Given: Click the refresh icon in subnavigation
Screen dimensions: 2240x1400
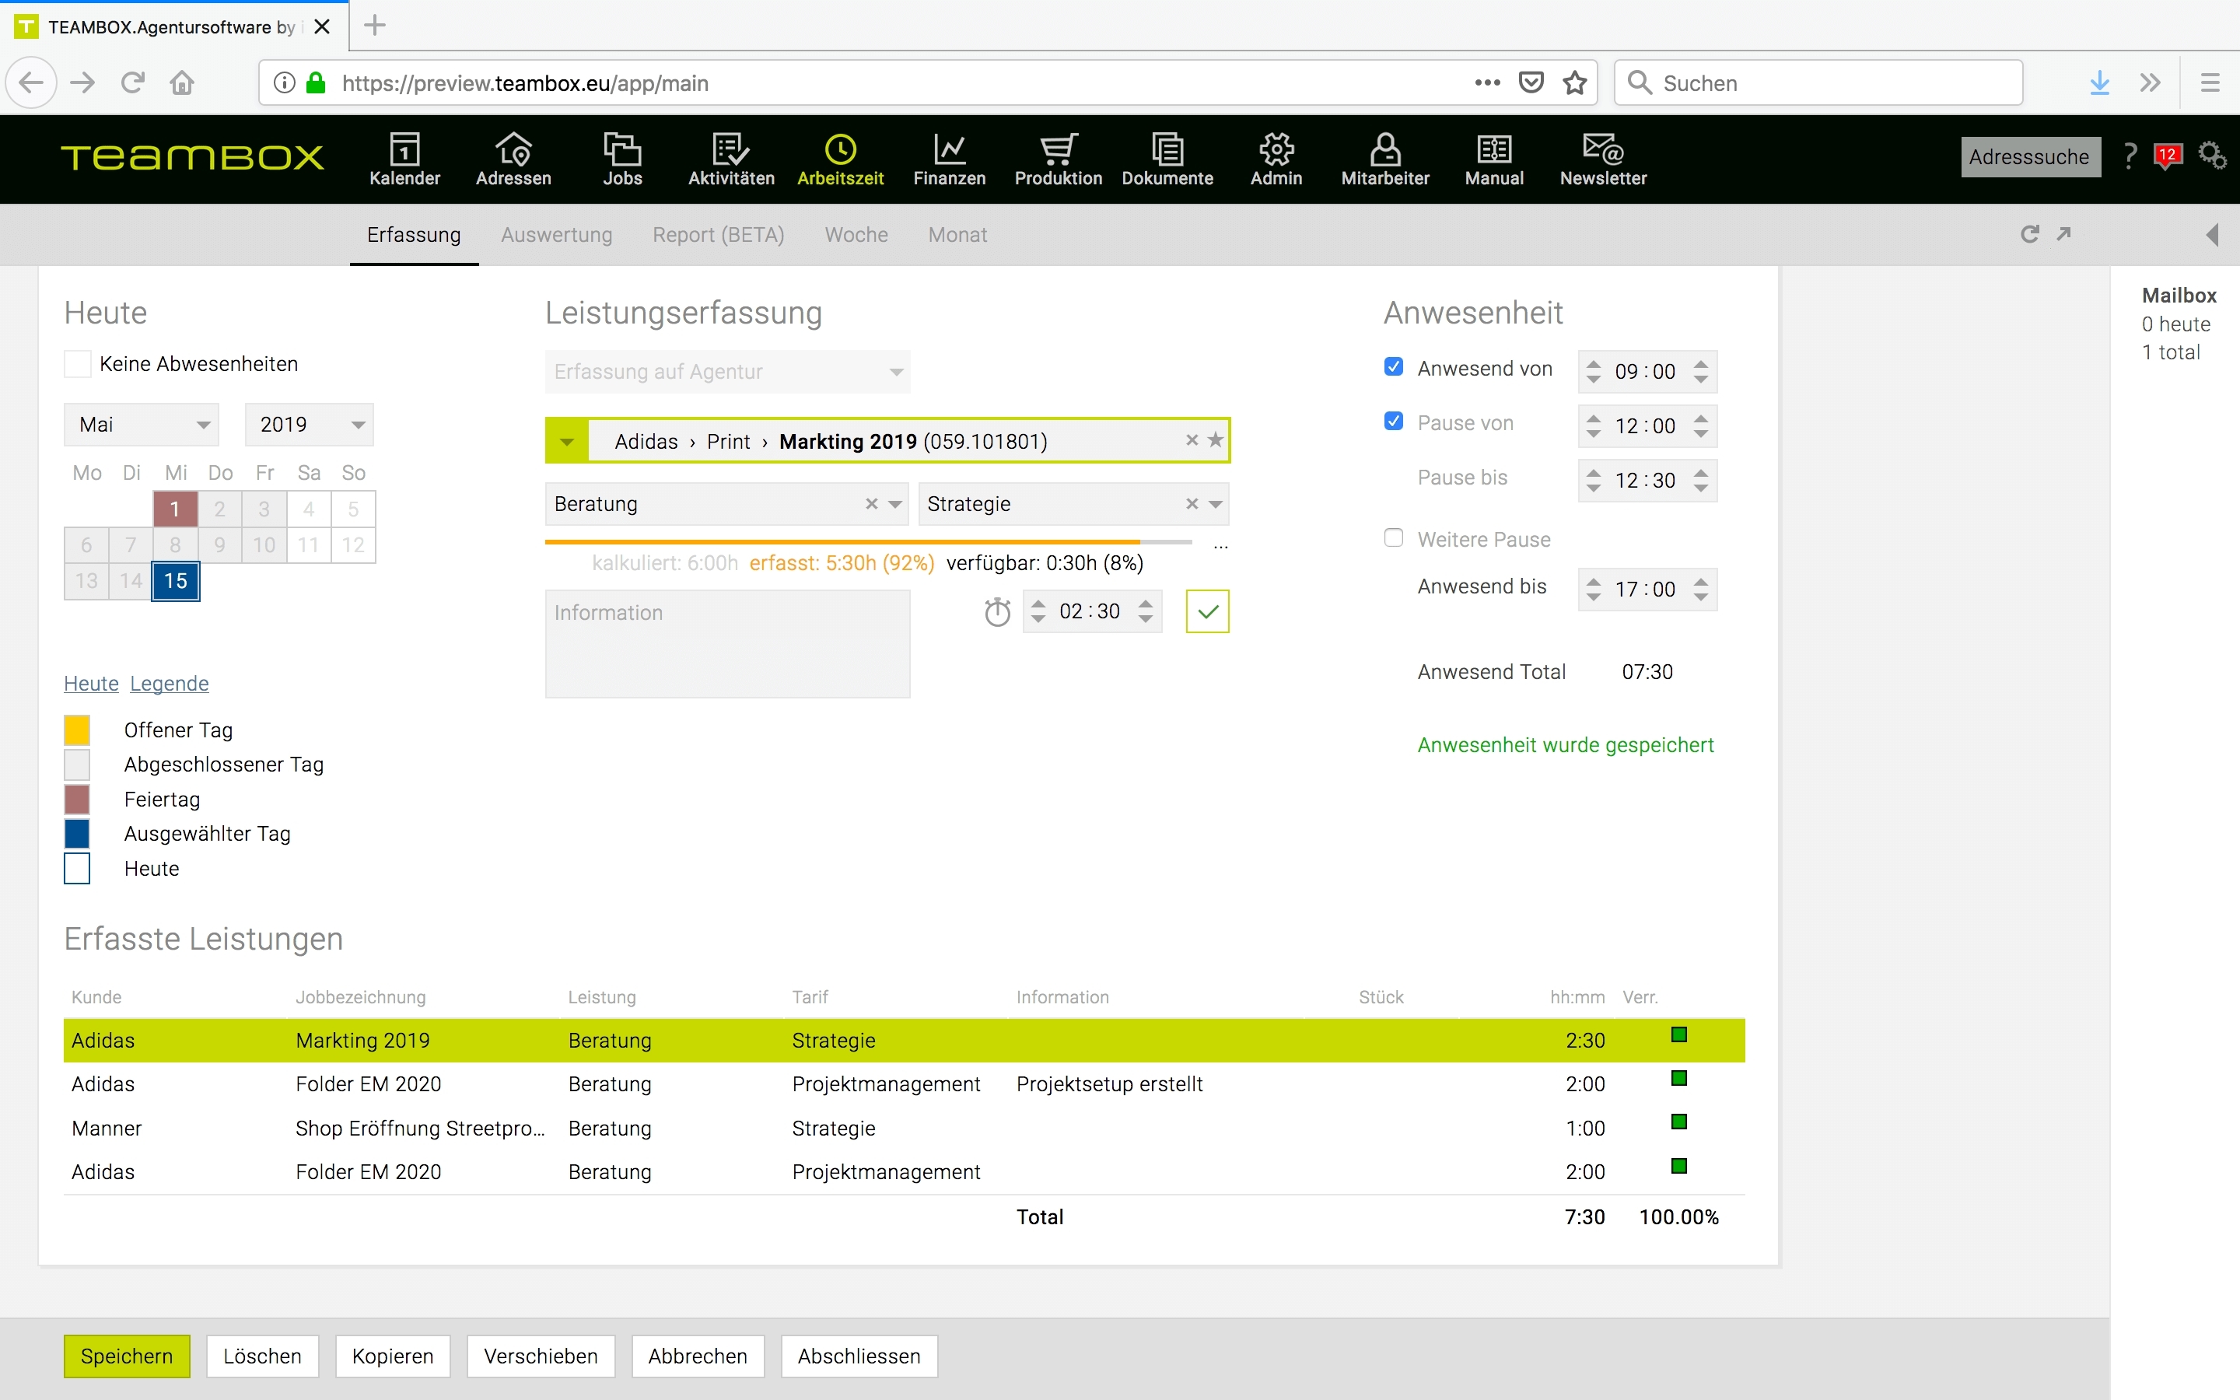Looking at the screenshot, I should pos(2029,234).
